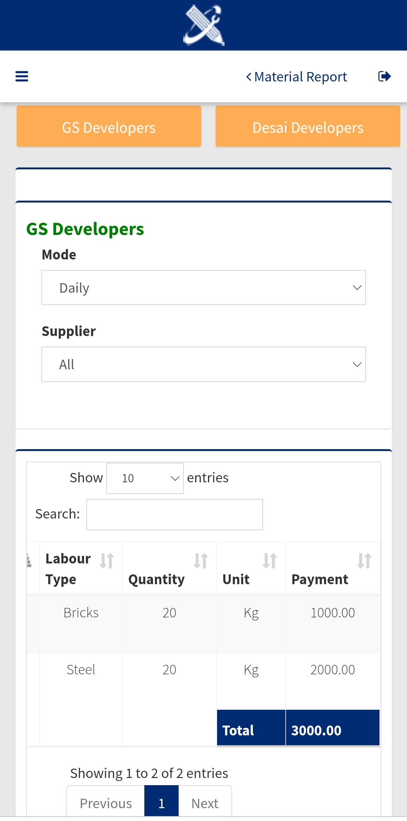Select the Bricks row

(81, 613)
